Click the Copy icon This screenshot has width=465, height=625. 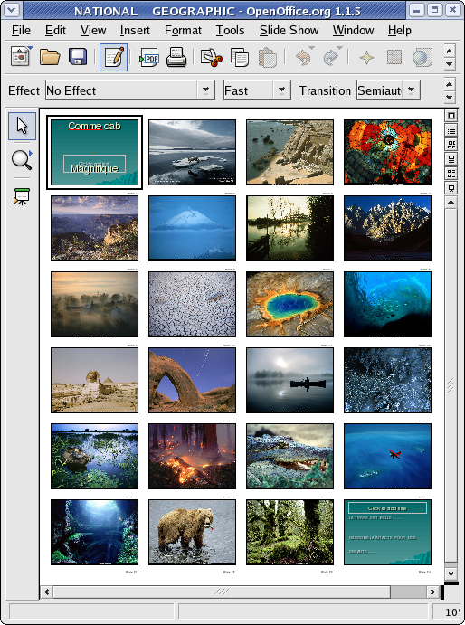click(240, 57)
